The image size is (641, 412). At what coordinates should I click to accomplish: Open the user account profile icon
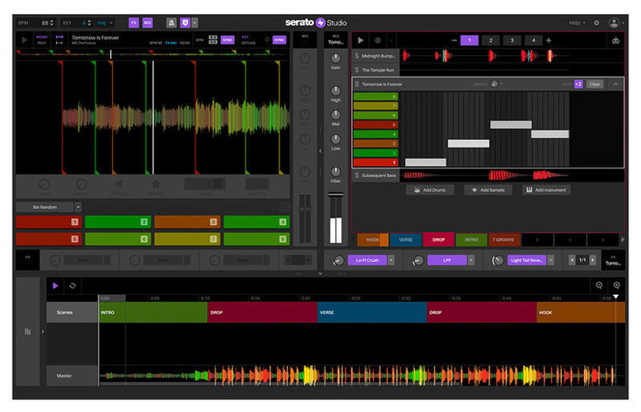(x=614, y=23)
